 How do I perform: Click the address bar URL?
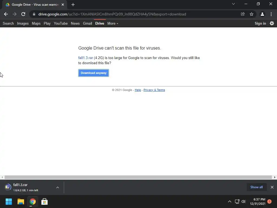coord(112,14)
